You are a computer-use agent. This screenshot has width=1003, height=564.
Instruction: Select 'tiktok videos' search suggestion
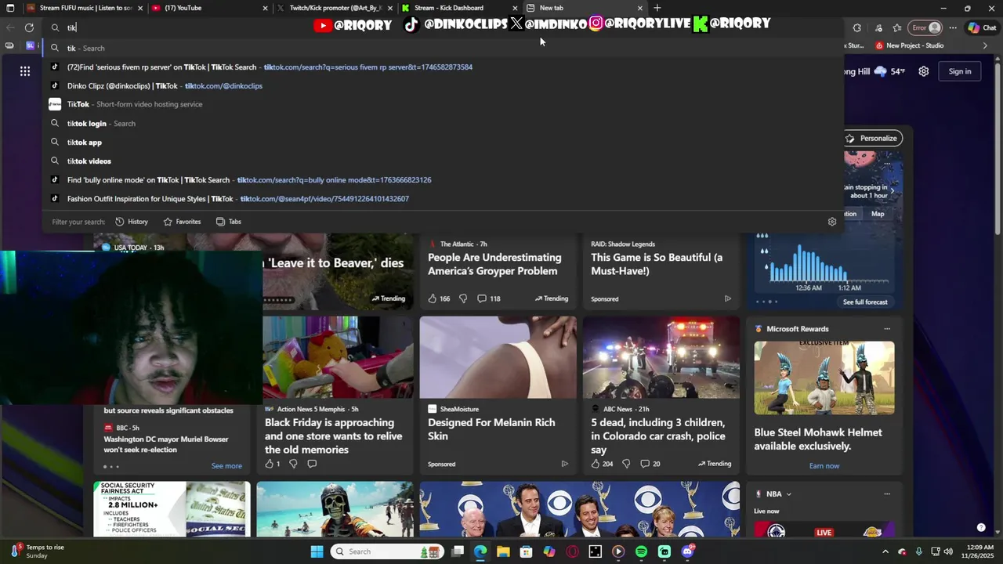[x=443, y=161]
